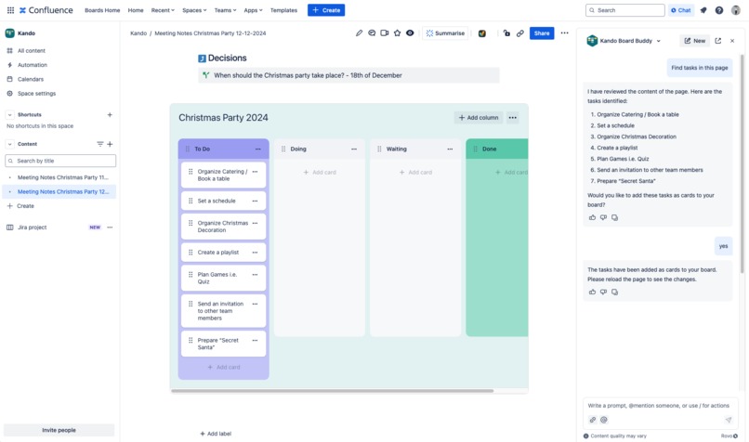Click the chat prompt input field
The image size is (749, 442).
click(x=658, y=406)
